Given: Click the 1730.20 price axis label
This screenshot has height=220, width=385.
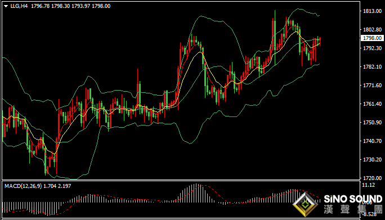Looking at the screenshot, I should (372, 160).
